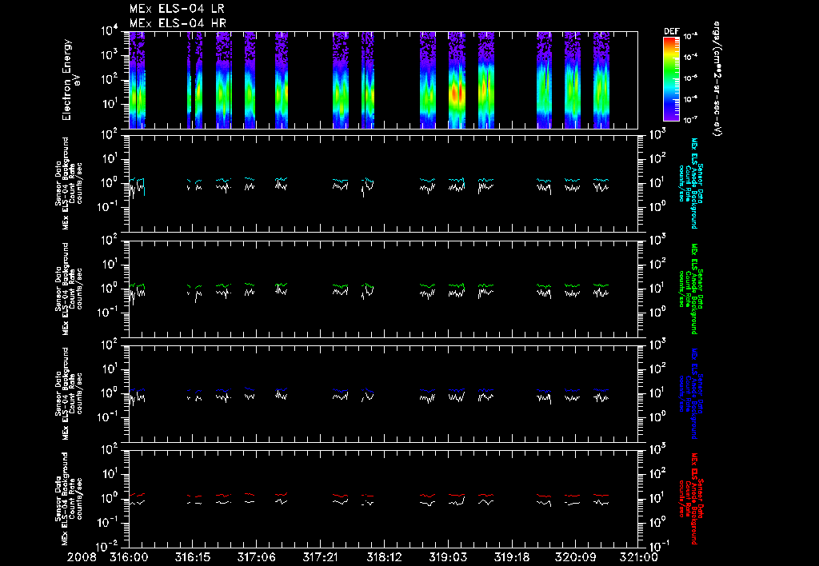Click the "316:00" time tick label
The width and height of the screenshot is (819, 566).
pos(129,558)
